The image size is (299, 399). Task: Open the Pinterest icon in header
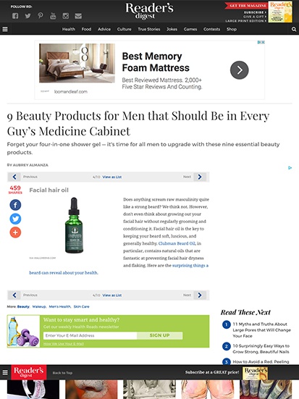(41, 16)
